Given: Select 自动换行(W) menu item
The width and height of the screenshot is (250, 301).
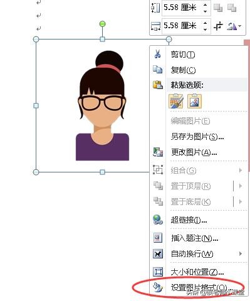Looking at the screenshot, I should 199,254.
